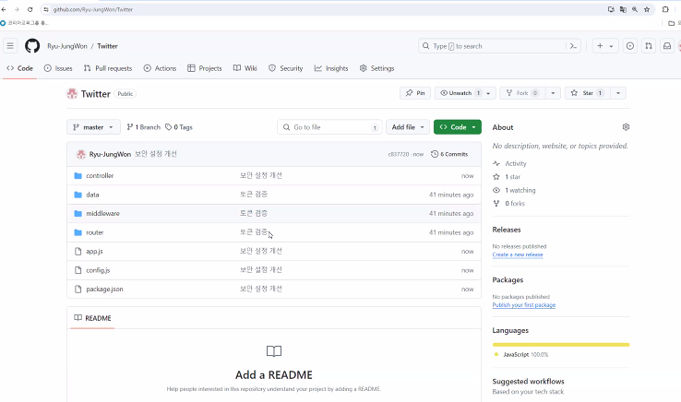Pin the Twitter repository

click(x=415, y=93)
